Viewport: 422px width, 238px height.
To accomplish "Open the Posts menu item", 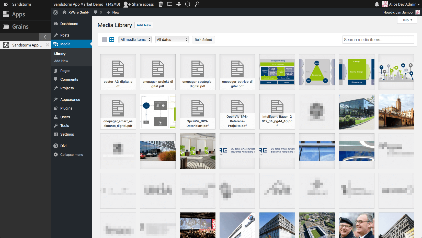I will (x=72, y=35).
